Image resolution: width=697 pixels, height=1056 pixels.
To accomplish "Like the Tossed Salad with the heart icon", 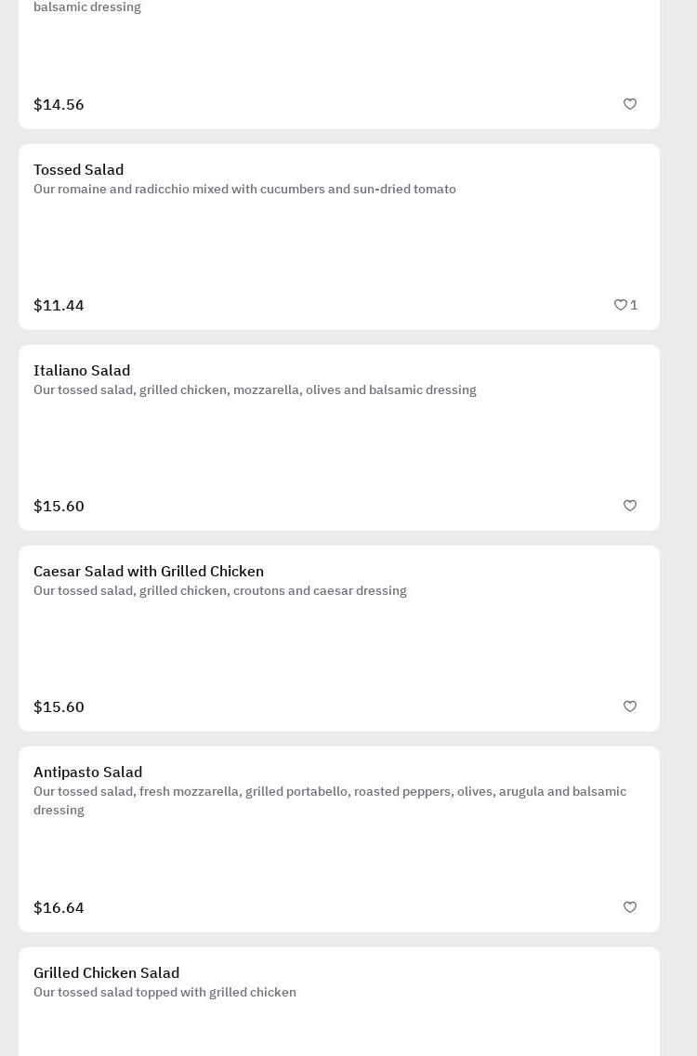I will (x=621, y=305).
